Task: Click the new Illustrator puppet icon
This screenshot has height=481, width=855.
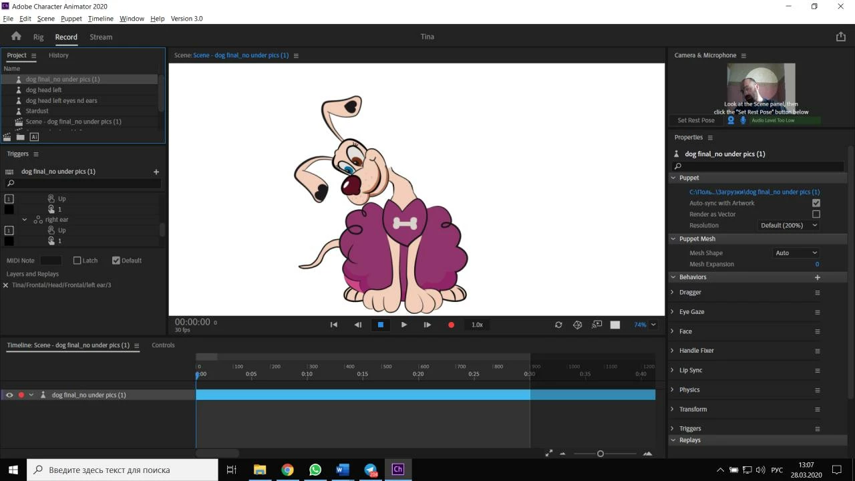Action: click(34, 137)
